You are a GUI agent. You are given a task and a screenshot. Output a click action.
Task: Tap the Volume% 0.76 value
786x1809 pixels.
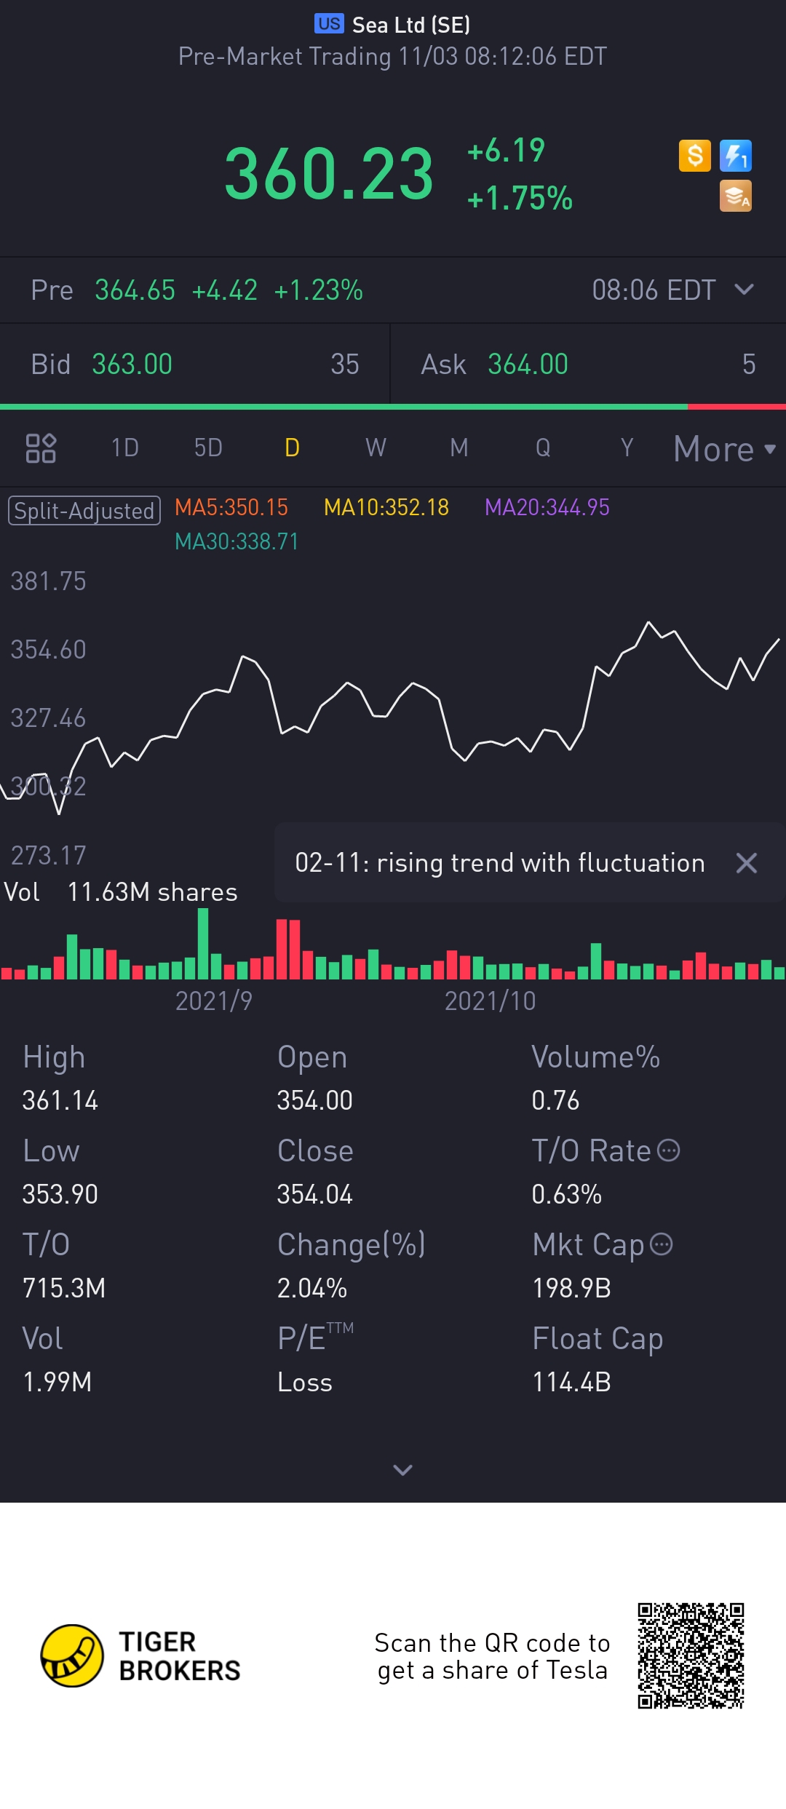(x=555, y=1100)
